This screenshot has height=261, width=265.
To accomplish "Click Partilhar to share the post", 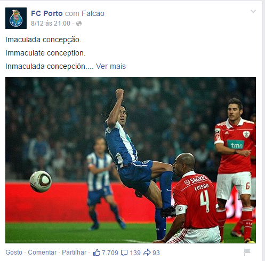I will point(74,252).
